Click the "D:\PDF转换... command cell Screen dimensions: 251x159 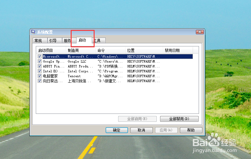[x=110, y=66]
